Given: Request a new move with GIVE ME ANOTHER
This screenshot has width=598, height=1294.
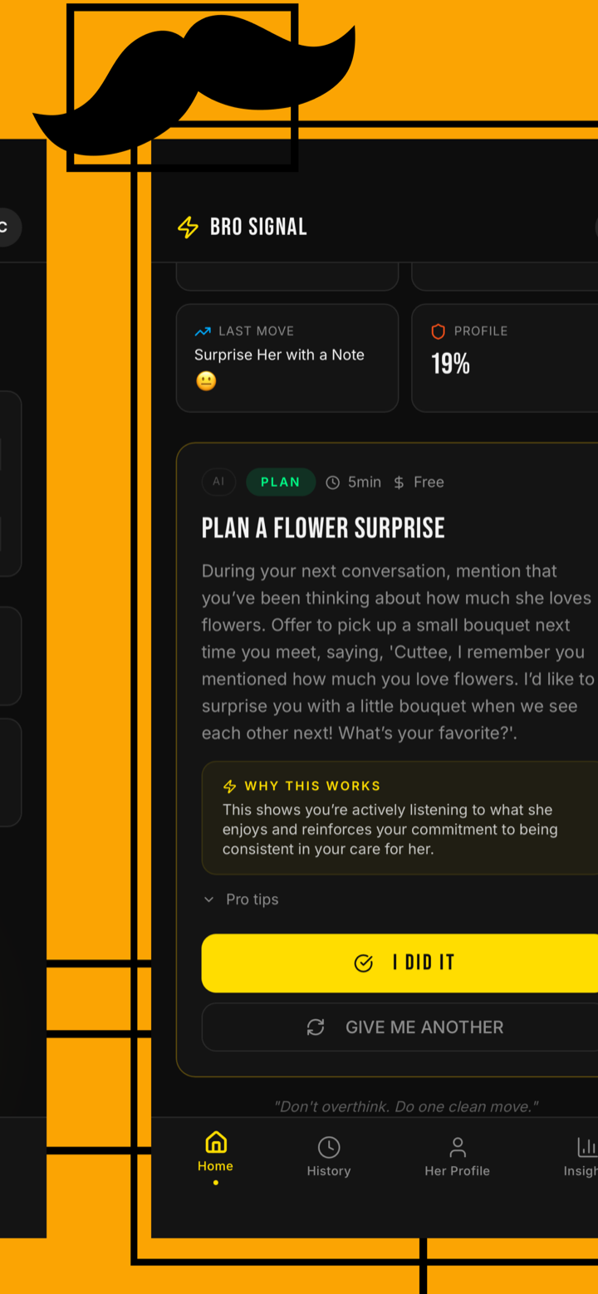Looking at the screenshot, I should click(399, 1027).
